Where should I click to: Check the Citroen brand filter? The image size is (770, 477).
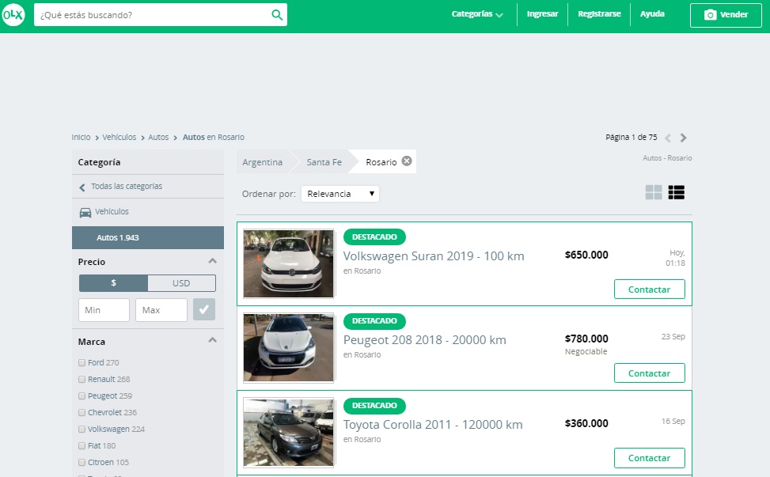click(x=82, y=462)
